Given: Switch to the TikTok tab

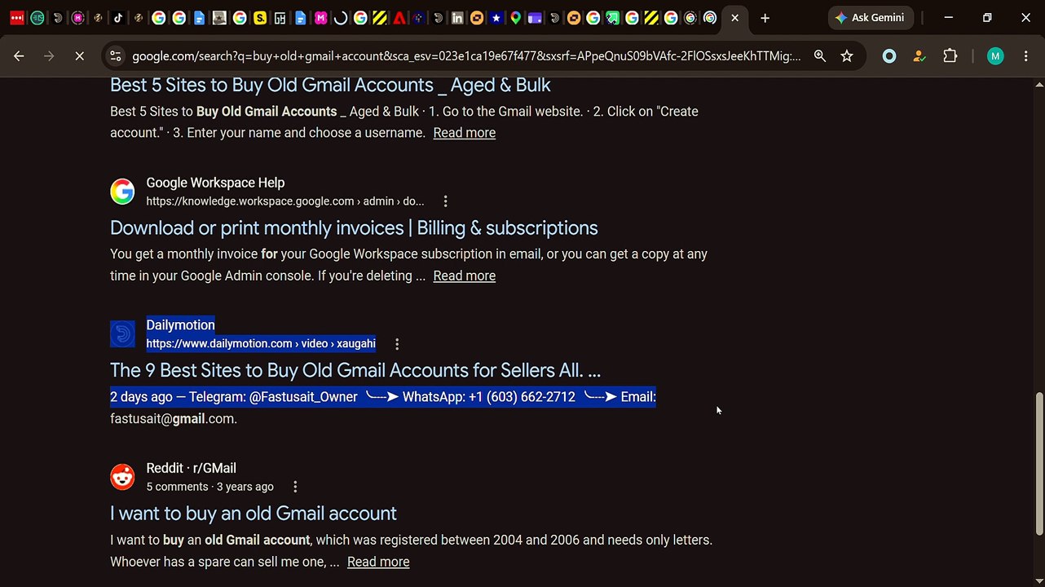Looking at the screenshot, I should (118, 18).
